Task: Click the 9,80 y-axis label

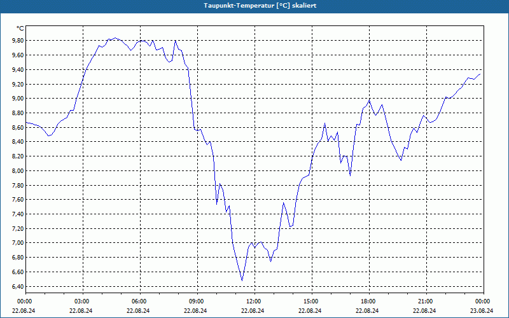Action: click(18, 41)
